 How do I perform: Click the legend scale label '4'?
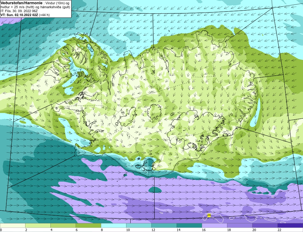[x=52, y=230]
